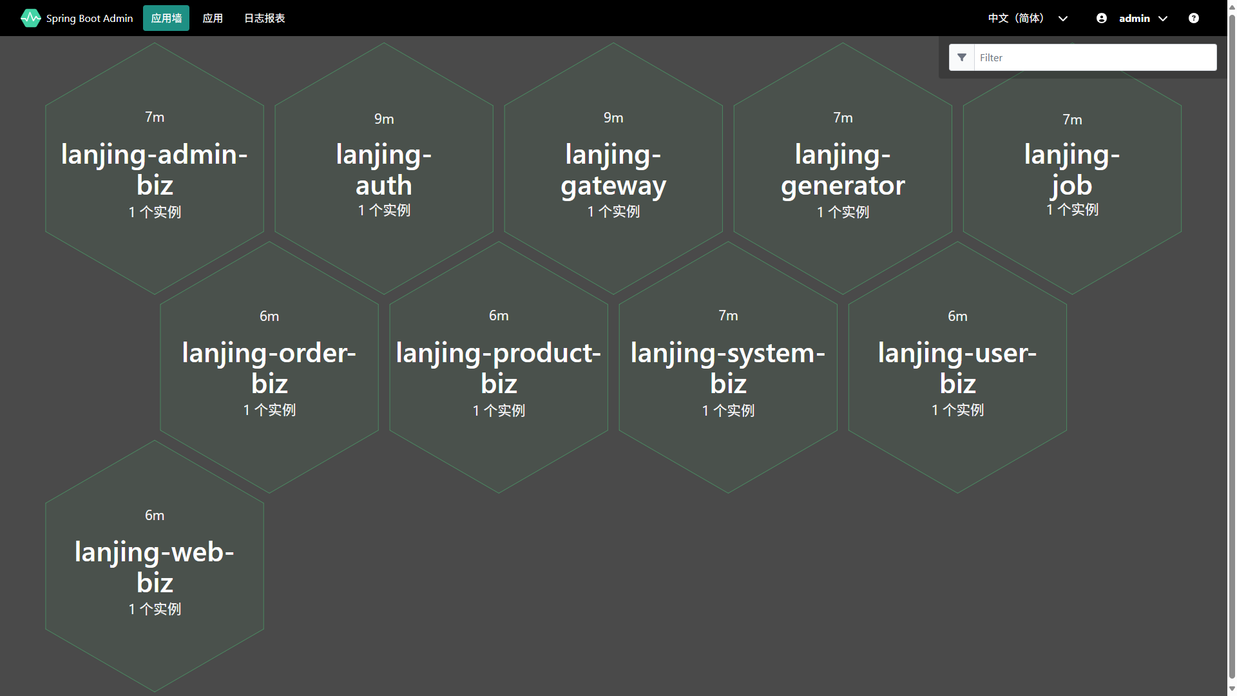Screen dimensions: 1237x696
Task: Select the lanjing-system-biz hexagon tile
Action: click(728, 367)
